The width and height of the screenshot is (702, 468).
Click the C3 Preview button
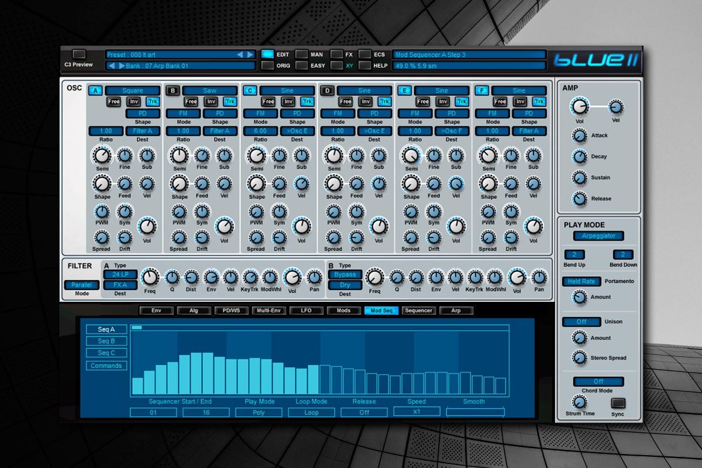coord(79,54)
